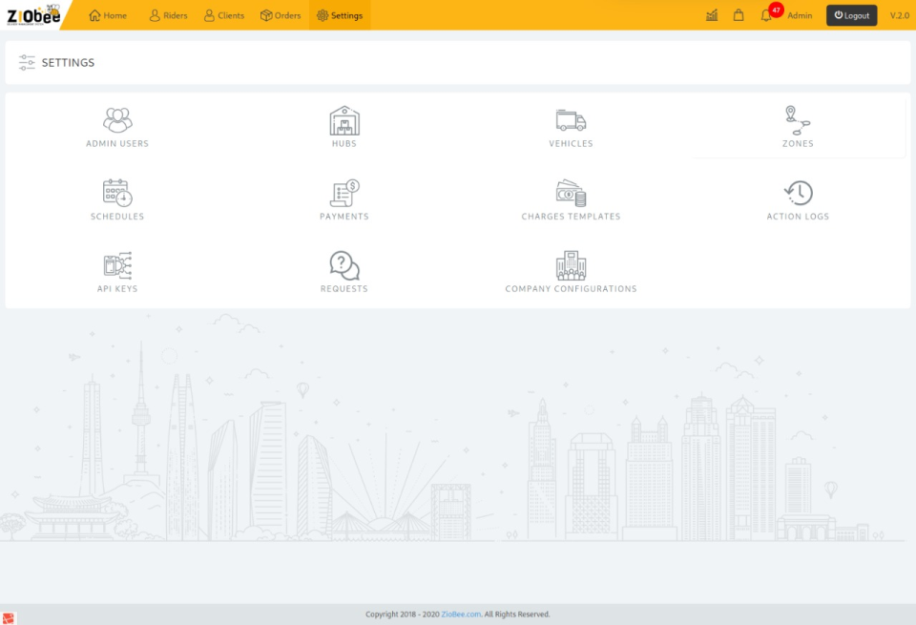The width and height of the screenshot is (916, 625).
Task: Click the Zones map pin icon
Action: pos(798,117)
